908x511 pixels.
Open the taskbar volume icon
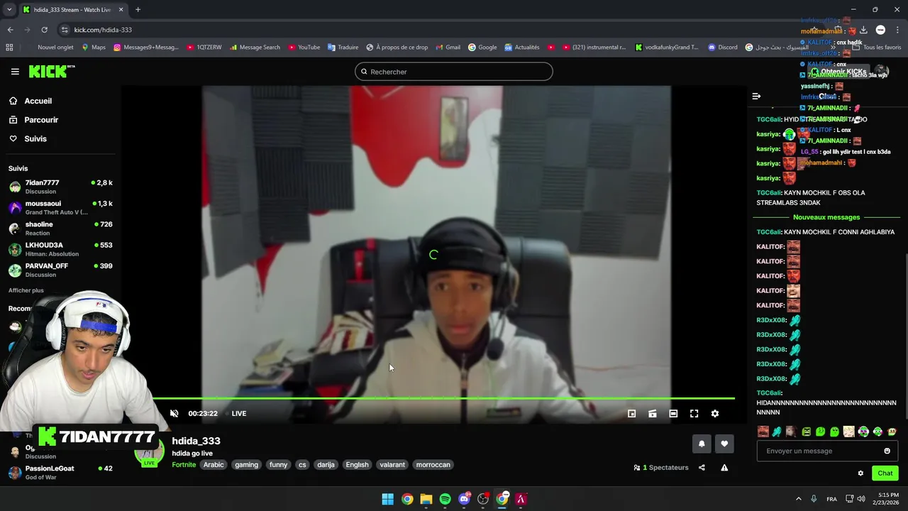point(861,499)
